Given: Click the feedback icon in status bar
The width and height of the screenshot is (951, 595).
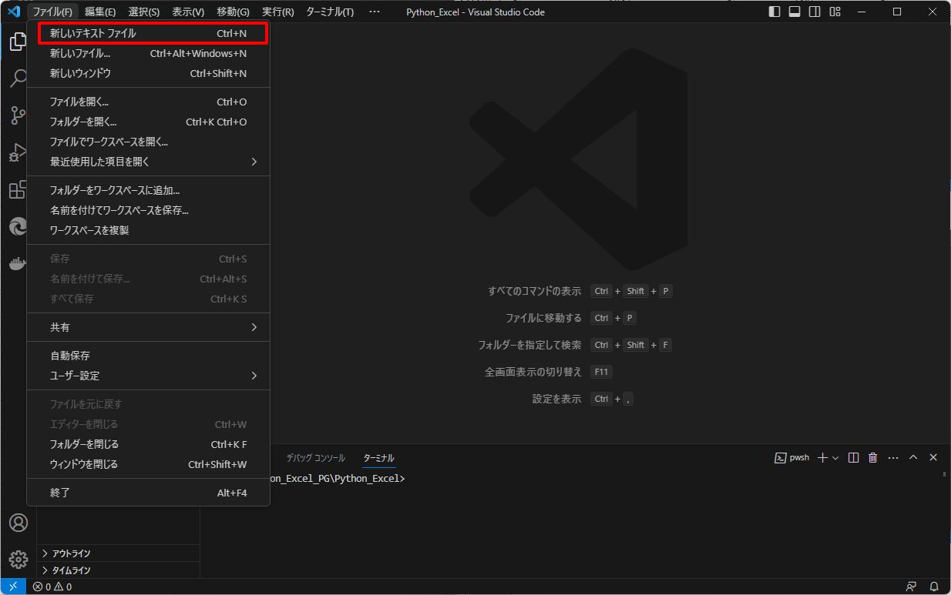Looking at the screenshot, I should pos(912,587).
